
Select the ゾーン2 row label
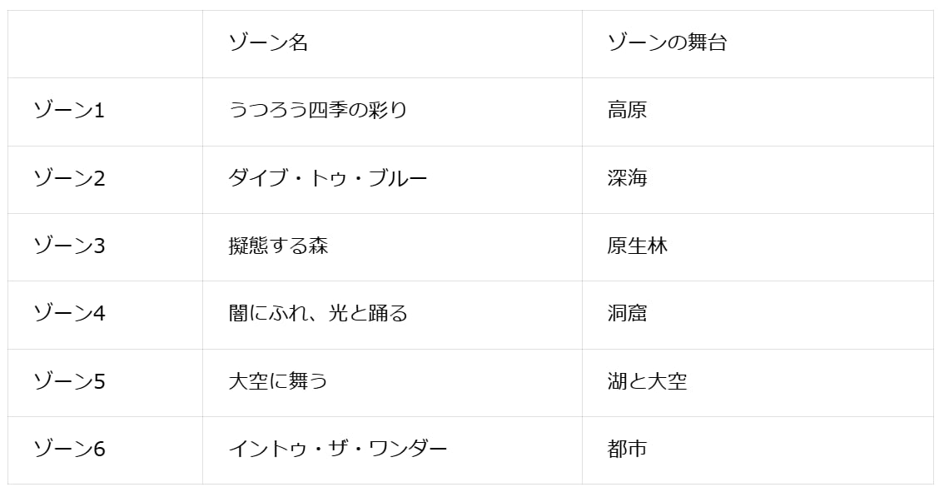[69, 178]
